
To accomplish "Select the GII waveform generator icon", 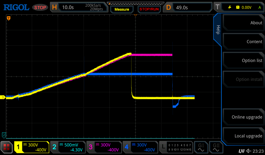I will tap(216, 147).
